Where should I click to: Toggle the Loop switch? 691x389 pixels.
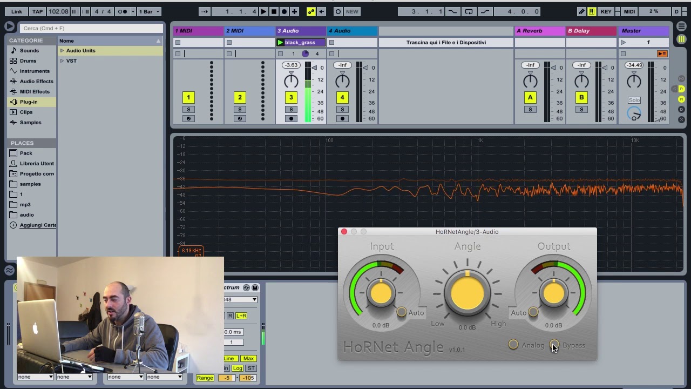[x=469, y=11]
